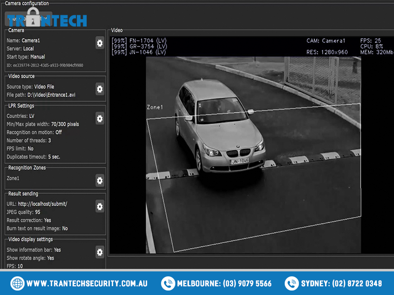Click the phone icon beside Melbourne number
Viewport: 394px width, 295px height.
(168, 284)
